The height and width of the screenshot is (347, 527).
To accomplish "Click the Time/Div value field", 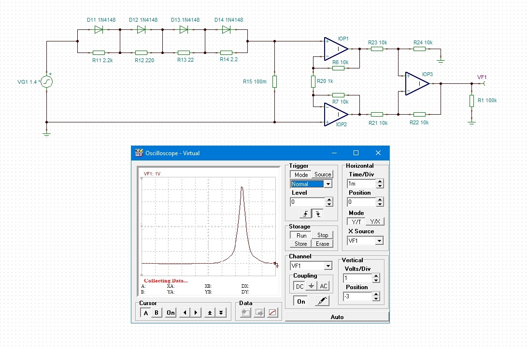I will 361,184.
